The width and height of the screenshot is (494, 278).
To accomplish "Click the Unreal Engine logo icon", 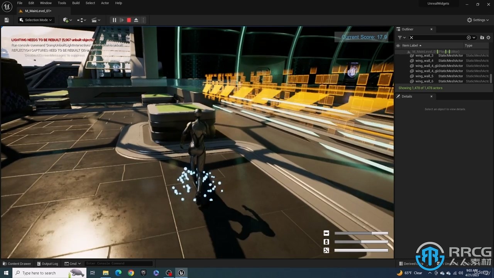I will point(7,6).
